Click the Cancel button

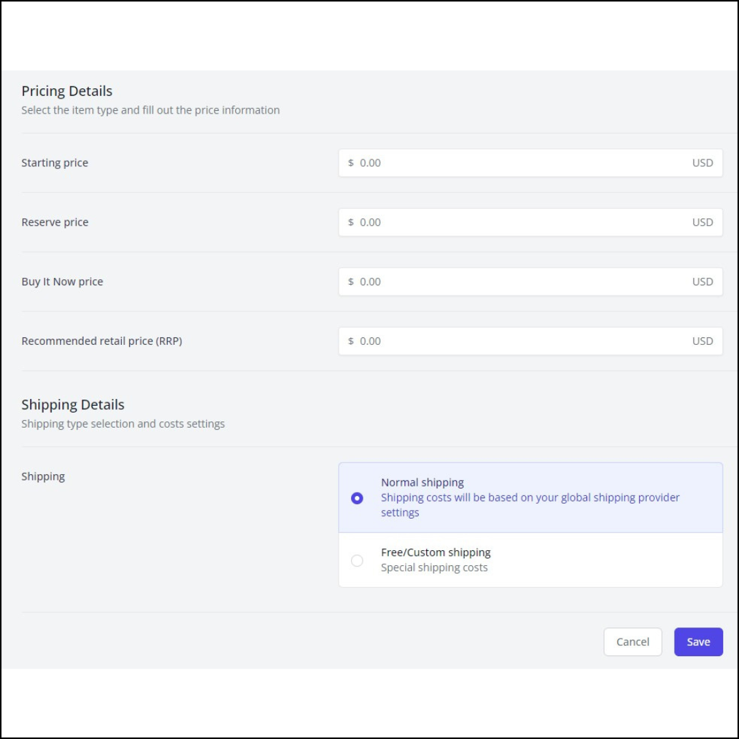point(632,641)
